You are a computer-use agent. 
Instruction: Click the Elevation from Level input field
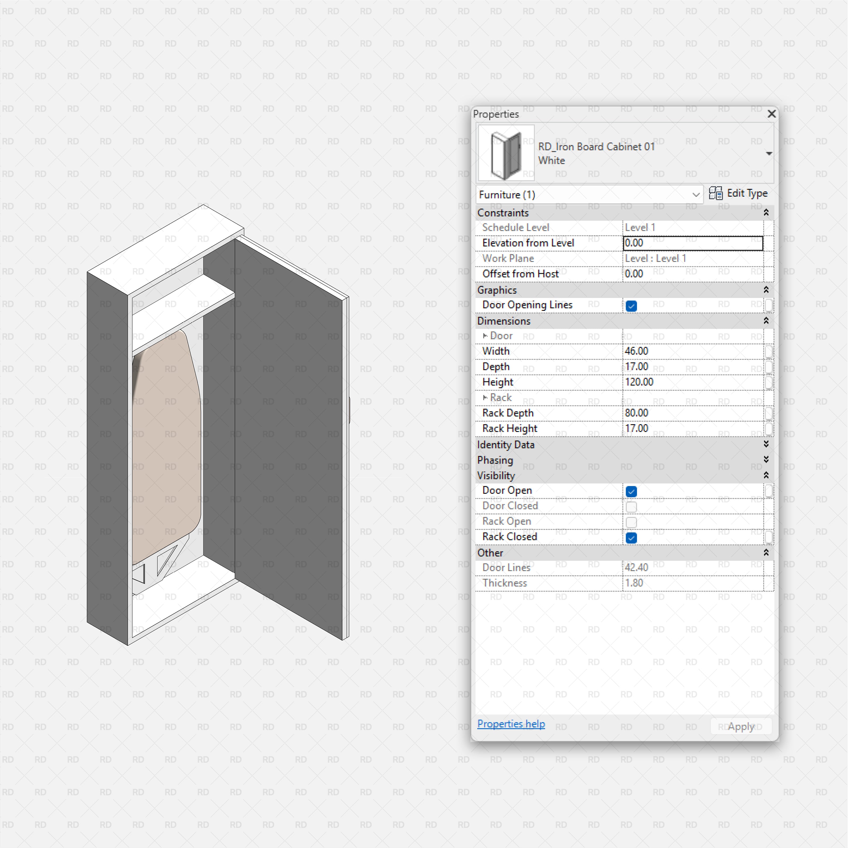click(x=693, y=243)
